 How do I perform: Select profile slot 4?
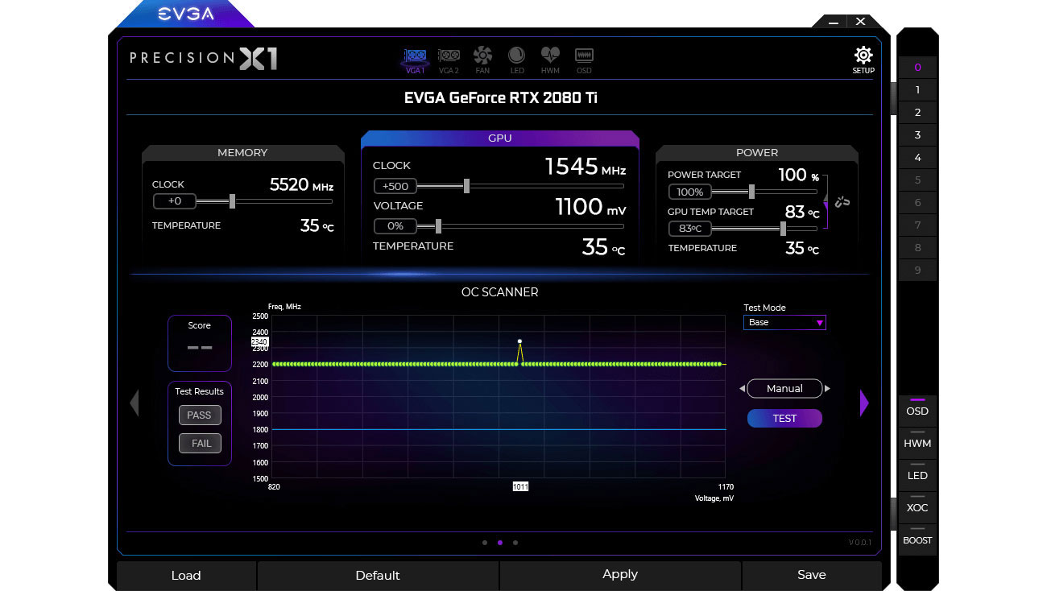coord(917,158)
